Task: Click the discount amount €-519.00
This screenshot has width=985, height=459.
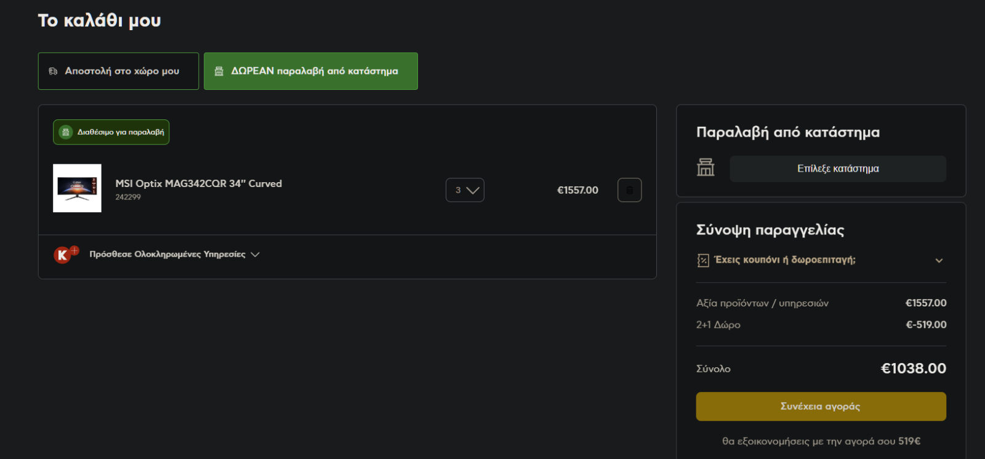Action: (x=926, y=325)
